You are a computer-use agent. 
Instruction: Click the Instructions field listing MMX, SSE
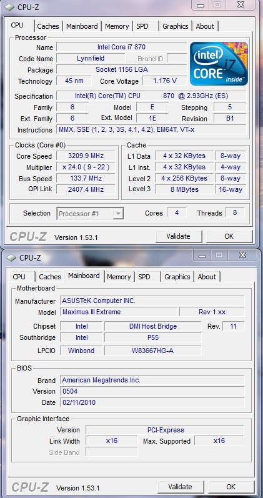coord(151,129)
